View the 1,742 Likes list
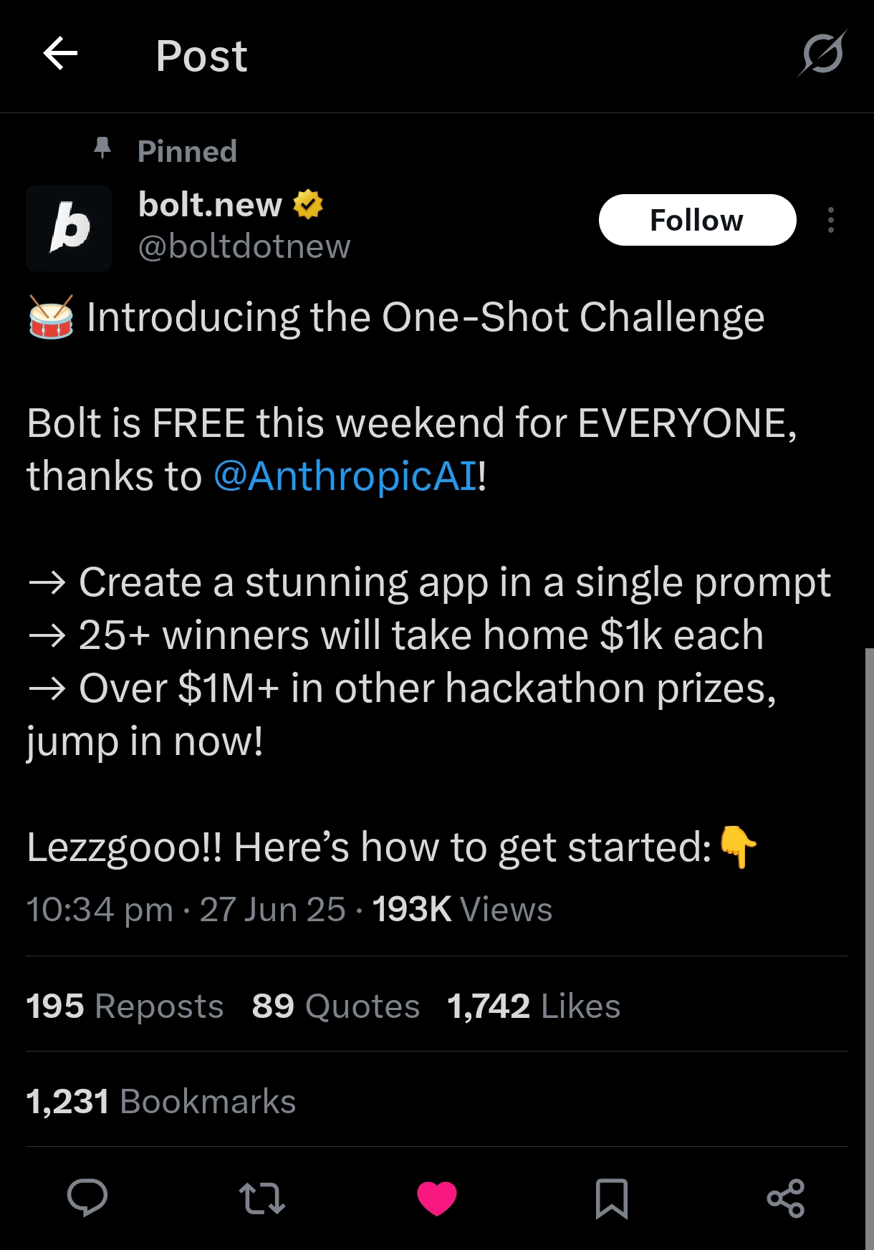This screenshot has width=874, height=1250. pyautogui.click(x=534, y=1006)
